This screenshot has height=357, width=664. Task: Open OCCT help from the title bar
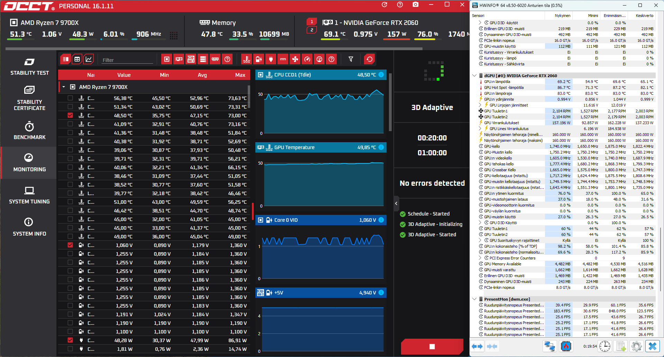pyautogui.click(x=400, y=5)
